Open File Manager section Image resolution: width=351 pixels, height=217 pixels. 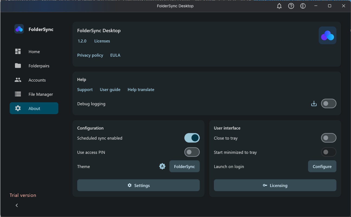pos(34,94)
